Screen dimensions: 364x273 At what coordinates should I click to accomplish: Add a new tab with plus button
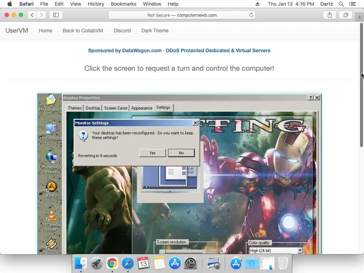[x=359, y=17]
